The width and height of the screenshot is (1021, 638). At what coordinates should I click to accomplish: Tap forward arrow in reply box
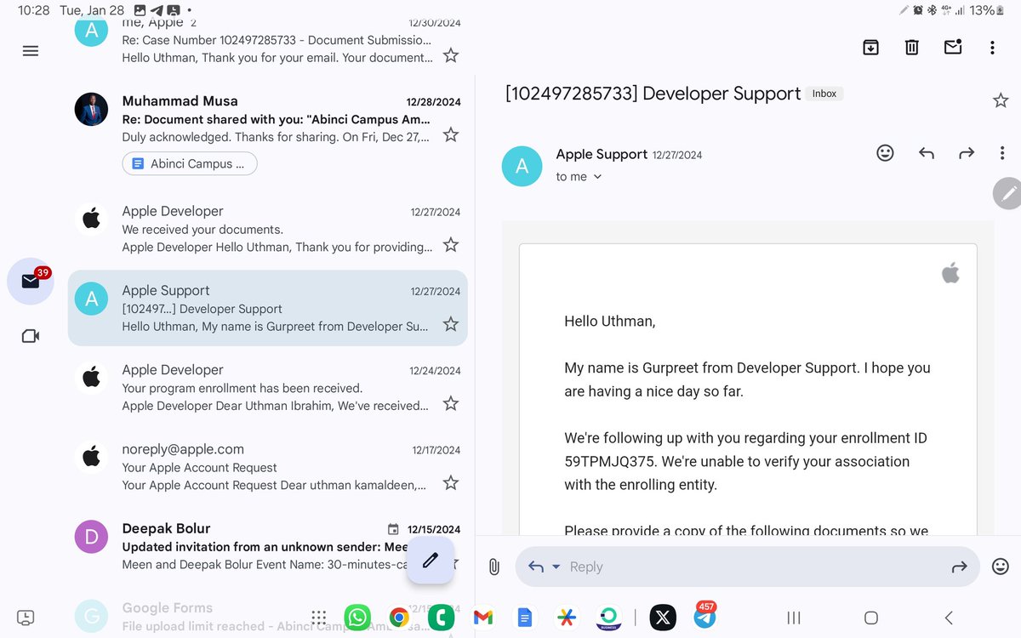click(959, 567)
